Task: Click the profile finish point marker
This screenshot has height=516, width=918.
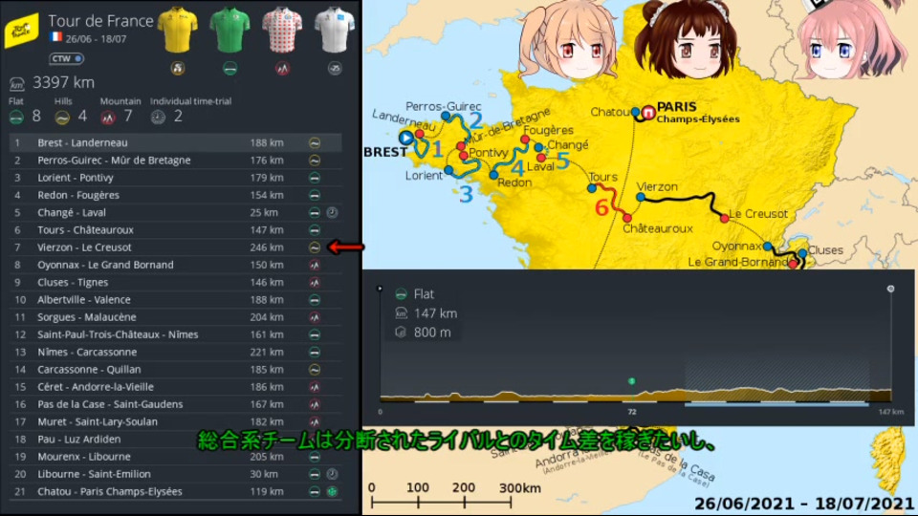Action: click(x=890, y=289)
